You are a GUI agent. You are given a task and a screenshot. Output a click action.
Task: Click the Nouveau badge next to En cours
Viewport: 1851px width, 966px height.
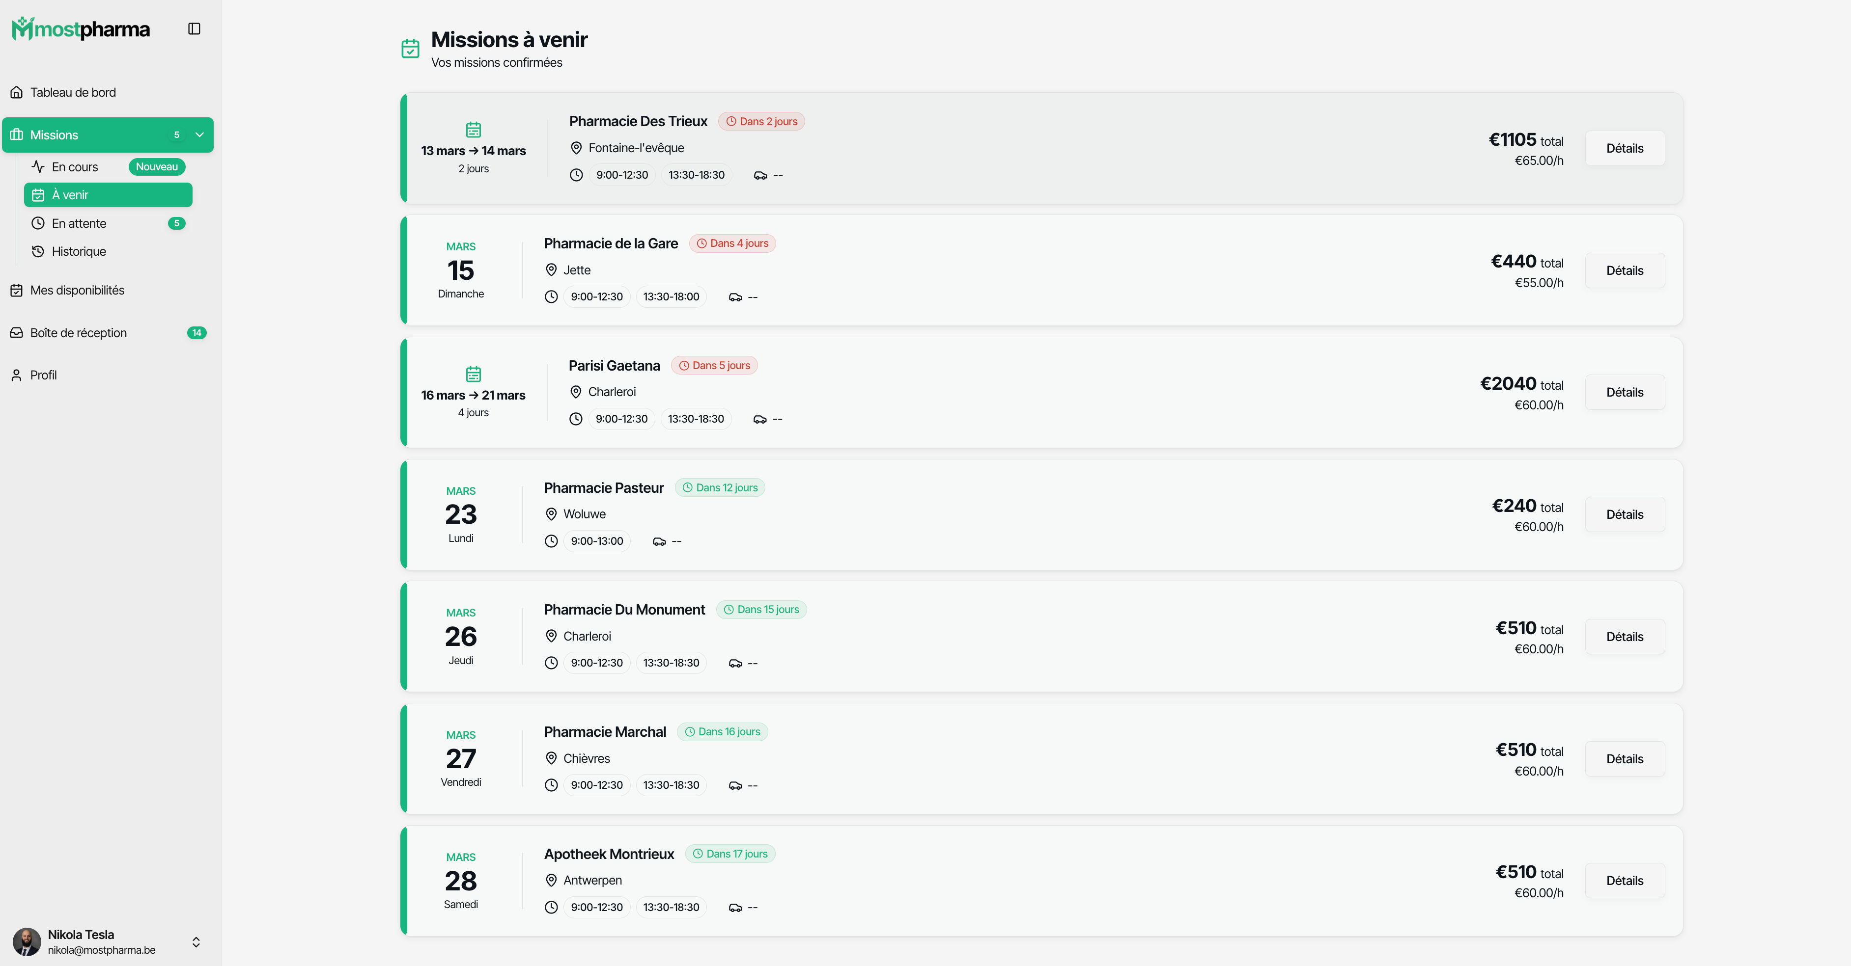click(157, 166)
